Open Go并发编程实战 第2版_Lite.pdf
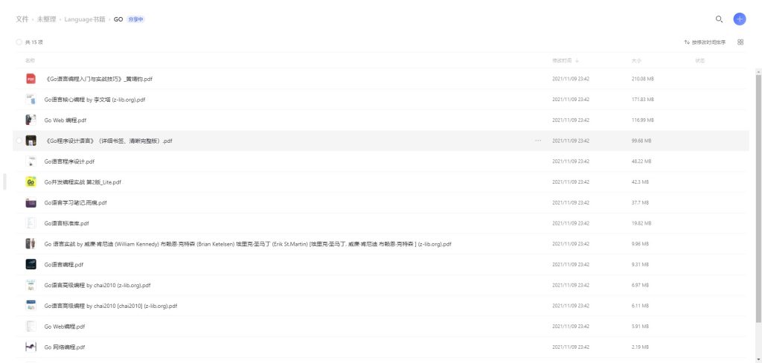The height and width of the screenshot is (363, 762). click(83, 181)
